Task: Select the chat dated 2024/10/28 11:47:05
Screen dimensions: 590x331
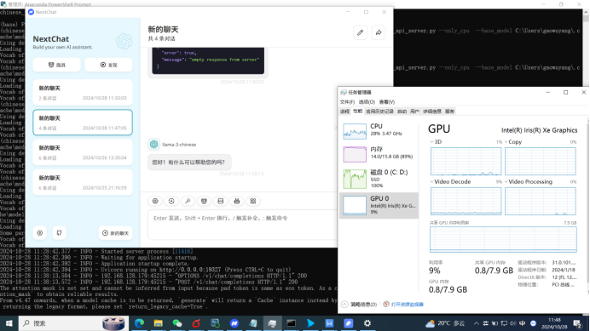Action: pos(83,123)
